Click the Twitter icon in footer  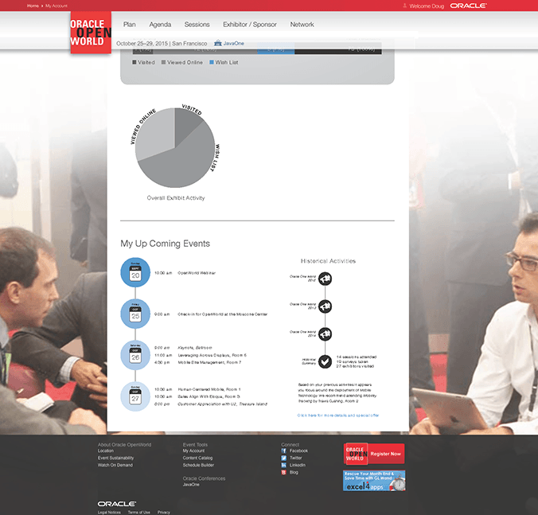pyautogui.click(x=284, y=458)
